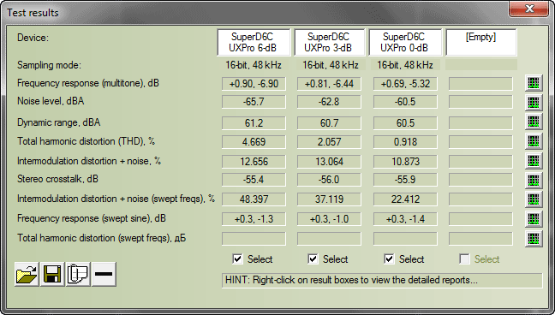Select the [Empty] device slot
Viewport: 555px width, 315px height.
[480, 42]
